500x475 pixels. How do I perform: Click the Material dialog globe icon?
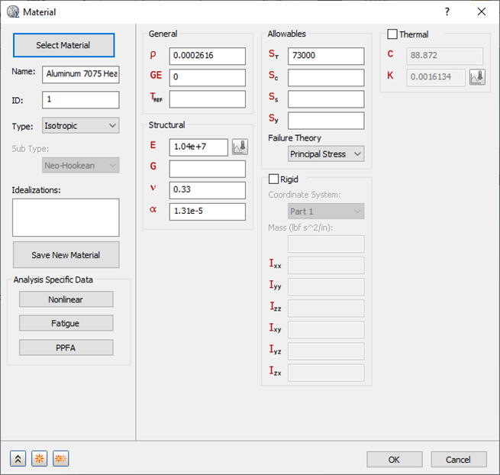[x=13, y=11]
